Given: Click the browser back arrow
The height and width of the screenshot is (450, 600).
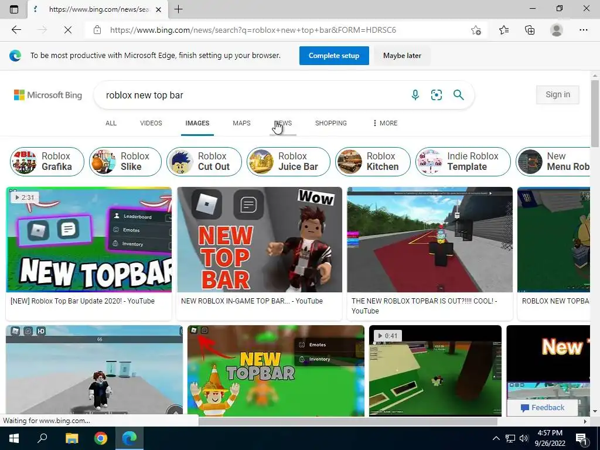Looking at the screenshot, I should pos(16,30).
